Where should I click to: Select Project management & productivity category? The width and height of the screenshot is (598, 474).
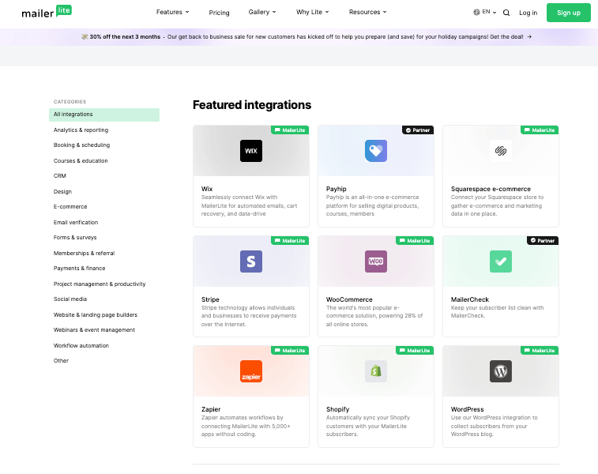click(x=100, y=284)
